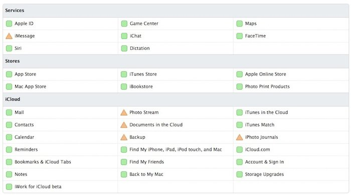Click the Backup orange triangle status icon
This screenshot has width=351, height=195.
point(124,137)
